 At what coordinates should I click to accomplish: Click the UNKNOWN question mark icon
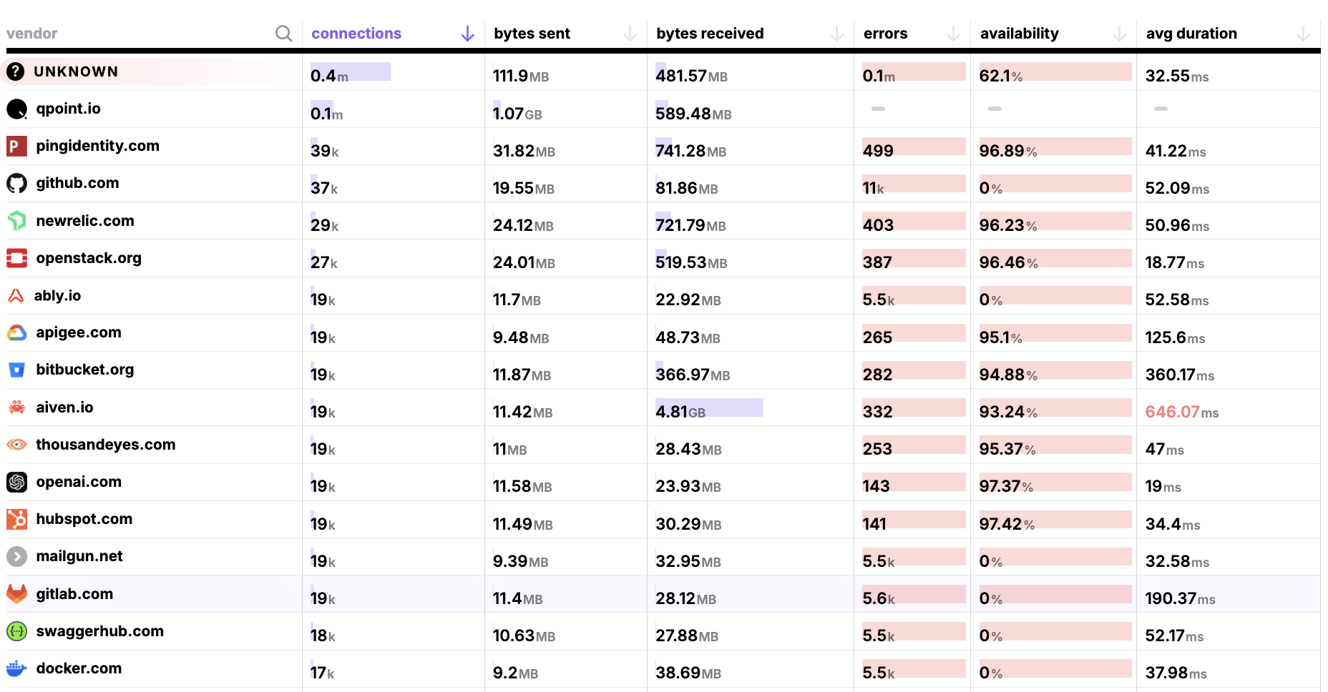[x=15, y=71]
